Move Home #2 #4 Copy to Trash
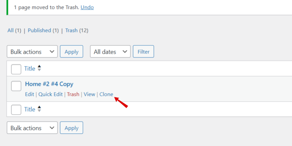The height and width of the screenshot is (146, 292). 73,94
